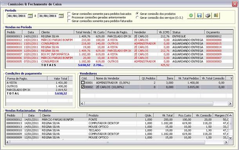Click ICMS total 425,52
The width and height of the screenshot is (239, 150).
click(x=165, y=65)
